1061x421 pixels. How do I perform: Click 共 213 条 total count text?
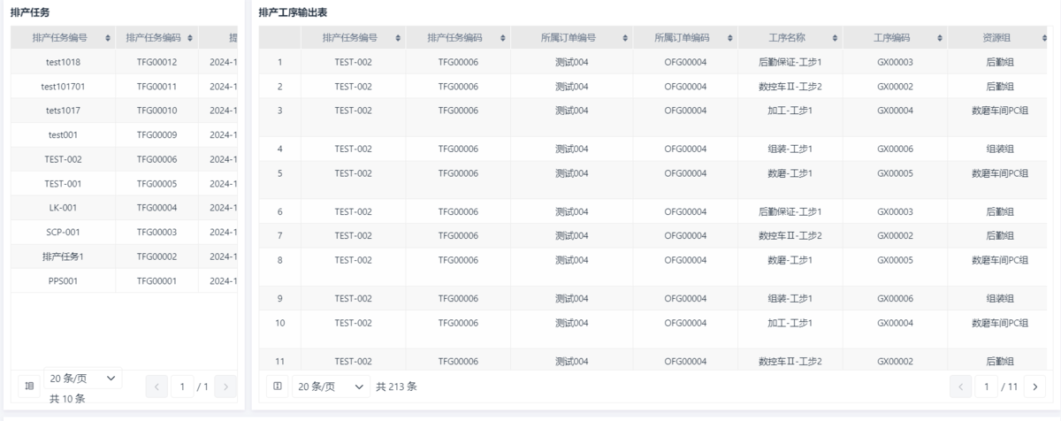pyautogui.click(x=396, y=387)
